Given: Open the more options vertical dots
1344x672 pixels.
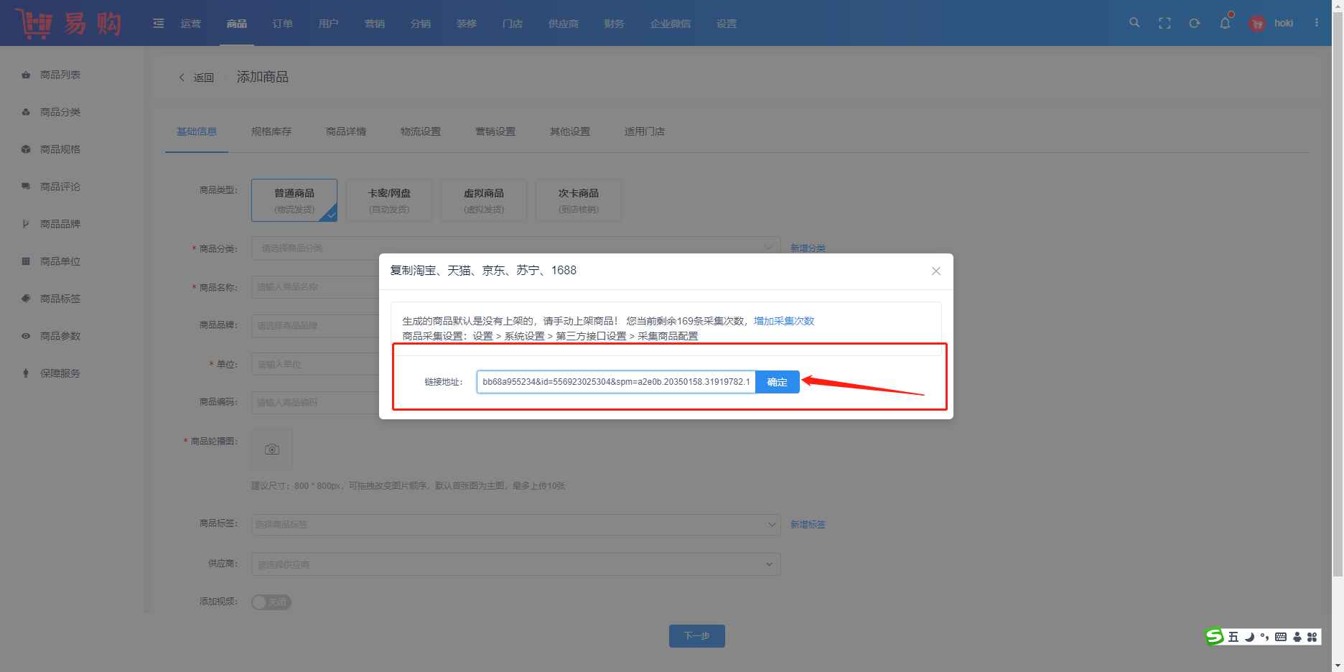Looking at the screenshot, I should [x=1317, y=23].
